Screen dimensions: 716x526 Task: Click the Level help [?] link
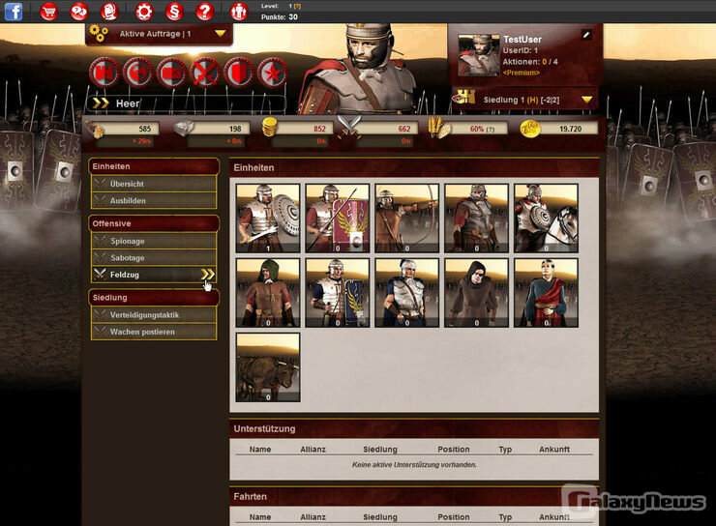point(298,7)
